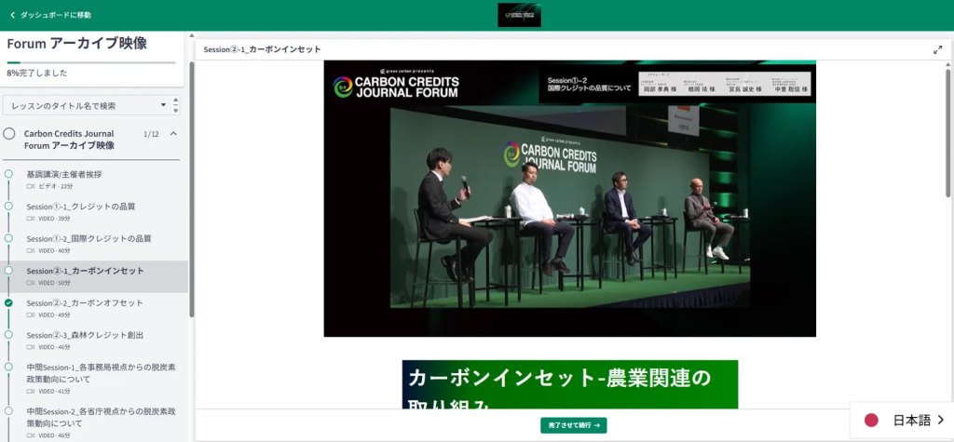The width and height of the screenshot is (954, 442).
Task: Click the sidebar vertical scrollbar
Action: [x=192, y=186]
